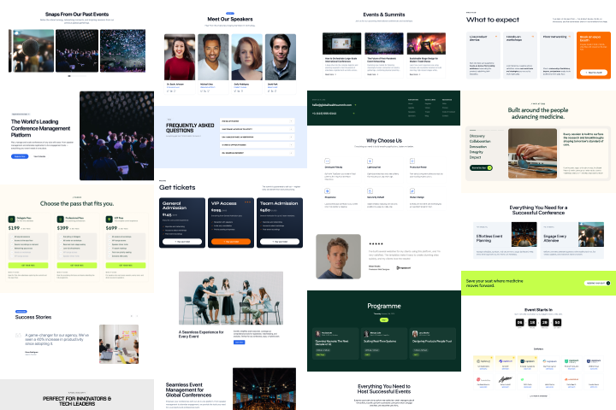Click the arrow icon beside the email address
Viewport: 616px width, 410px height.
point(356,105)
